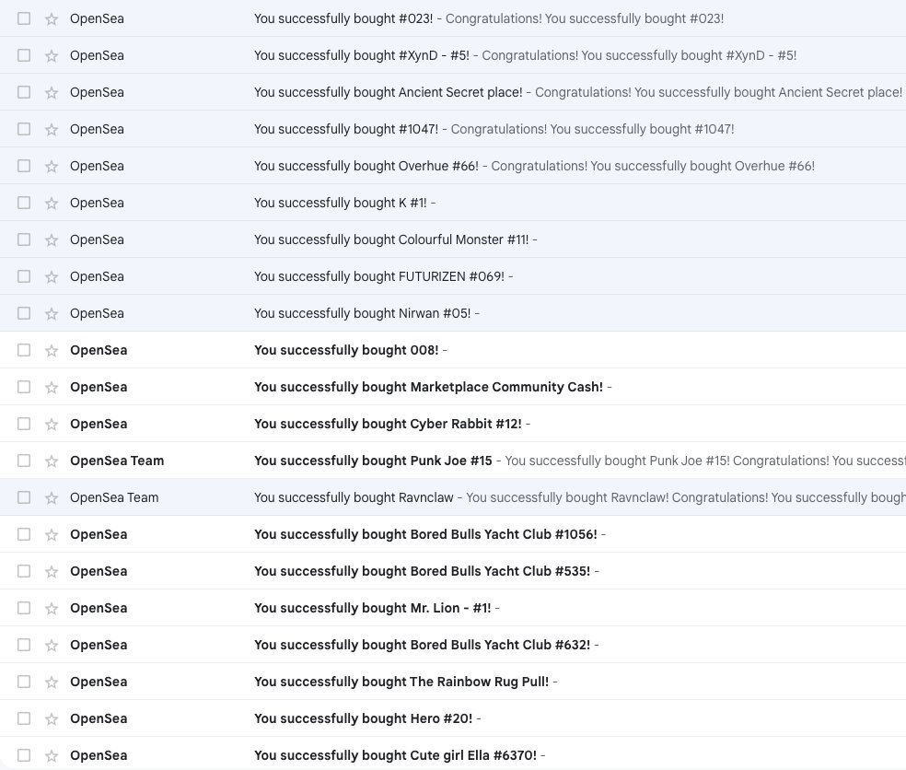
Task: Select the Punk Joe #15 email checkbox
Action: pyautogui.click(x=24, y=461)
